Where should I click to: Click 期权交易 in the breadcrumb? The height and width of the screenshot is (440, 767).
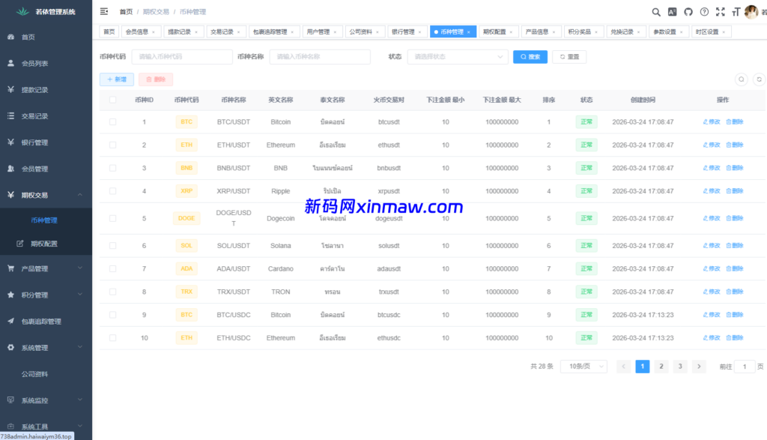pyautogui.click(x=156, y=12)
